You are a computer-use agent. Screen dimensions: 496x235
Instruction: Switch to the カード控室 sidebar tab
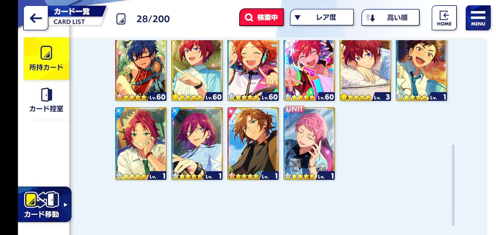[x=46, y=100]
